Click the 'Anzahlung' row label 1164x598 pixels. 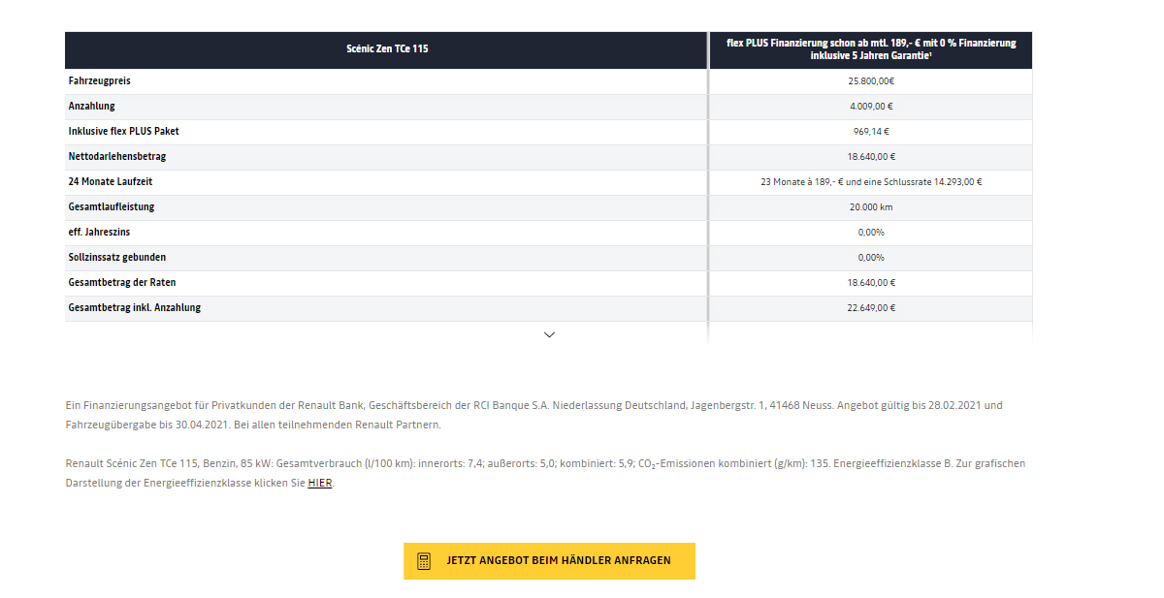coord(91,106)
